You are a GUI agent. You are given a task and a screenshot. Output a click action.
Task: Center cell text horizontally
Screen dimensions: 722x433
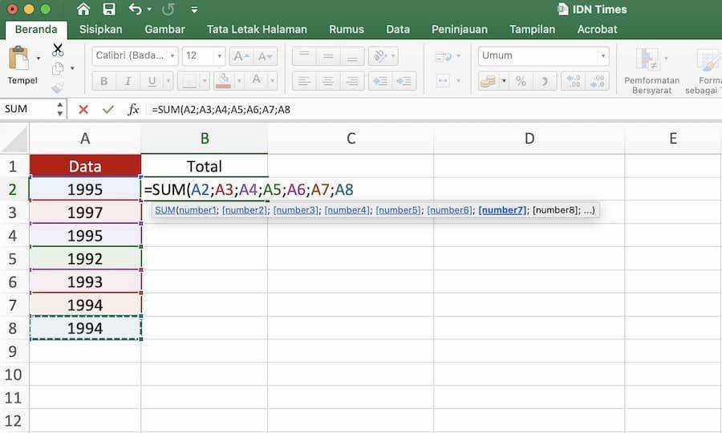click(328, 82)
